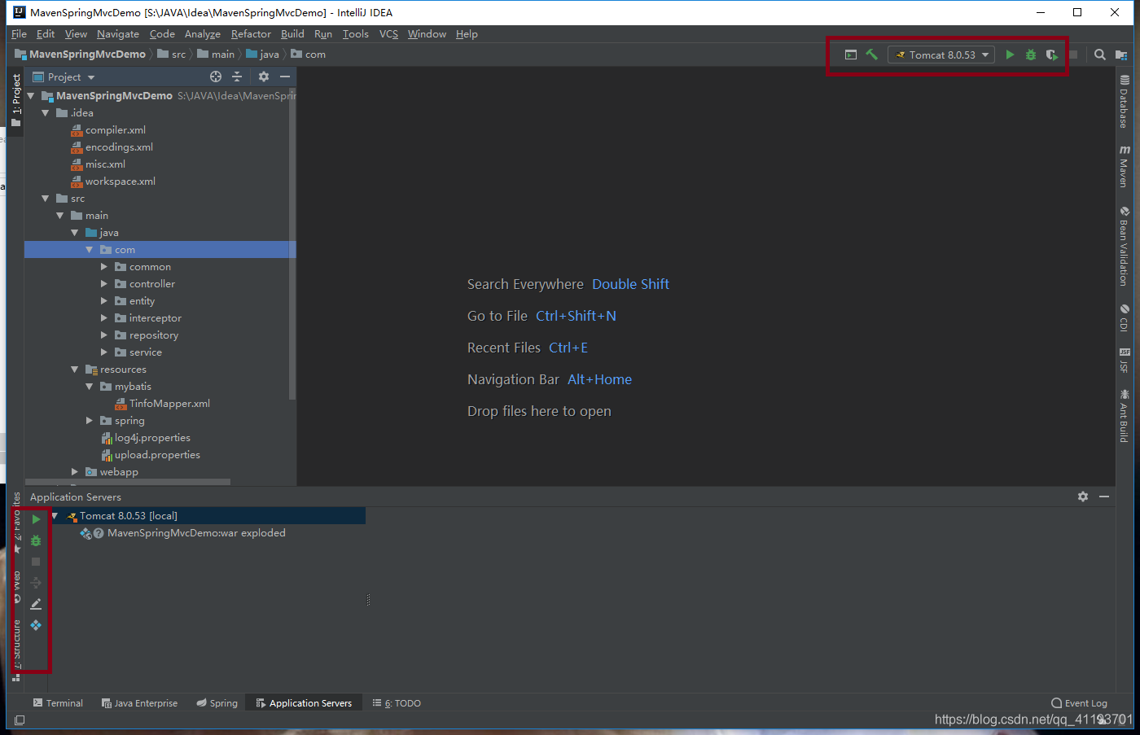
Task: Collapse Tomcat 8.0.53 [local] server node
Action: coord(55,516)
